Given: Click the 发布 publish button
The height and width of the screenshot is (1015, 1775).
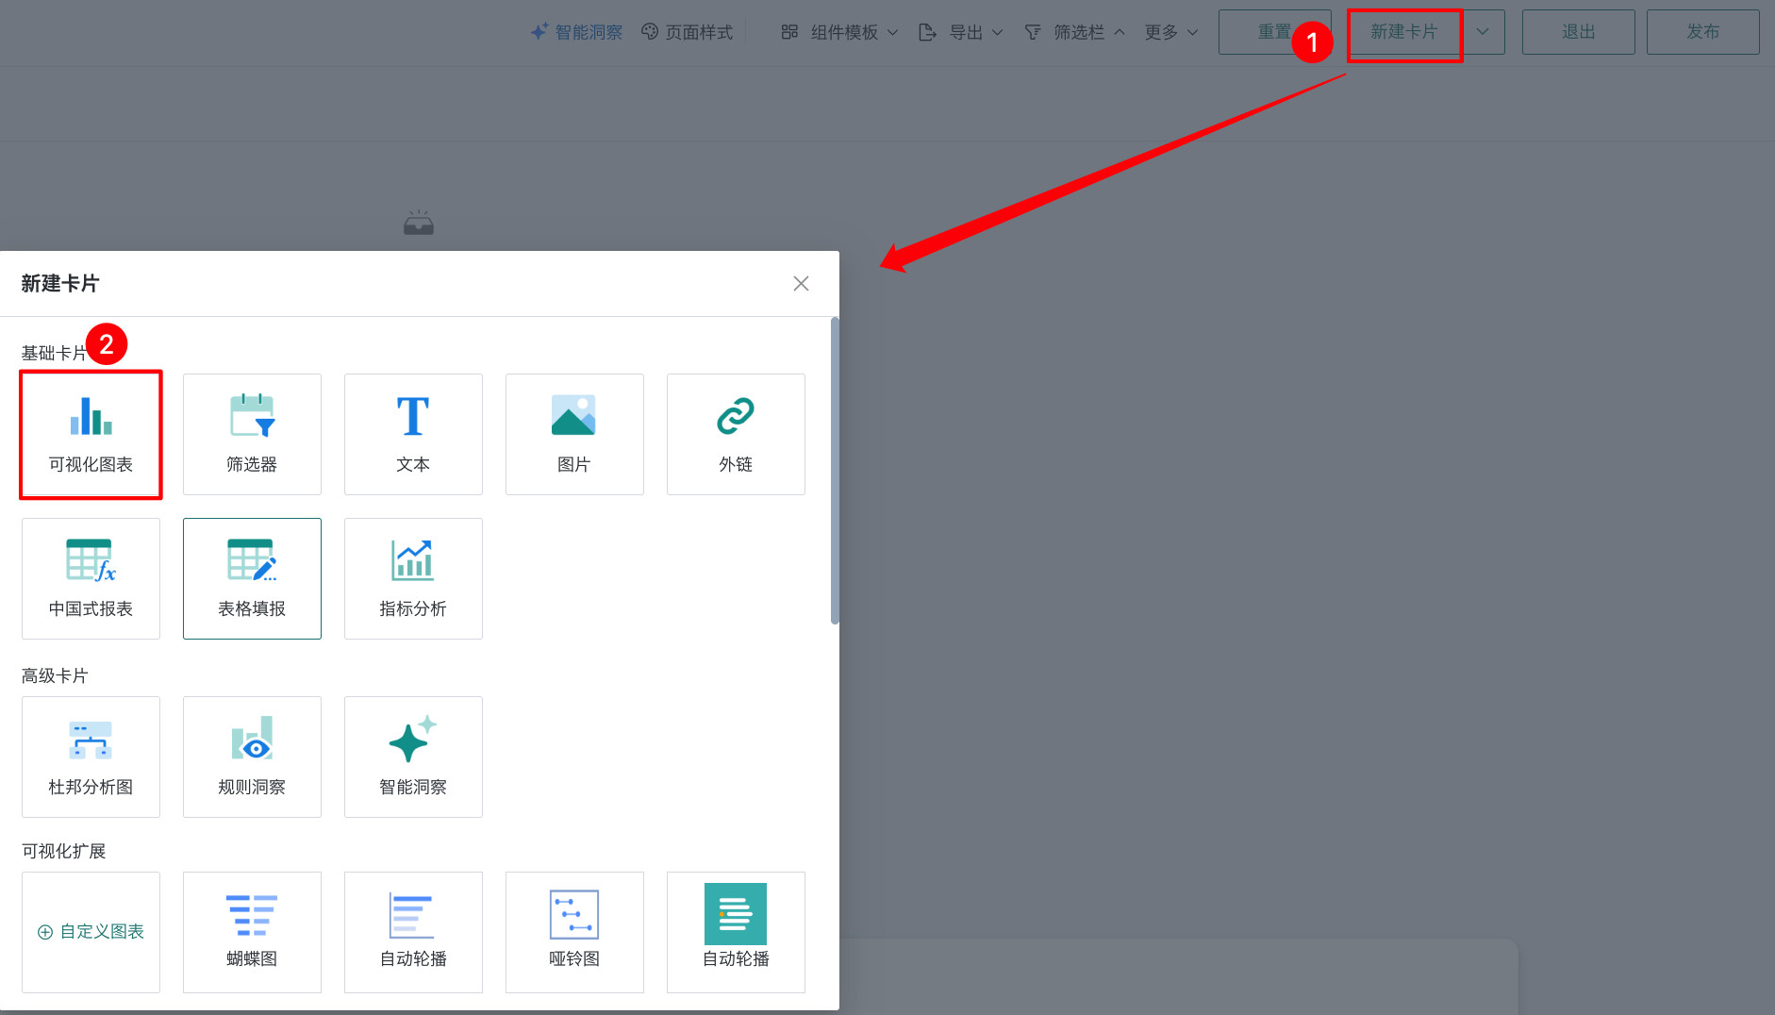Looking at the screenshot, I should click(1702, 32).
